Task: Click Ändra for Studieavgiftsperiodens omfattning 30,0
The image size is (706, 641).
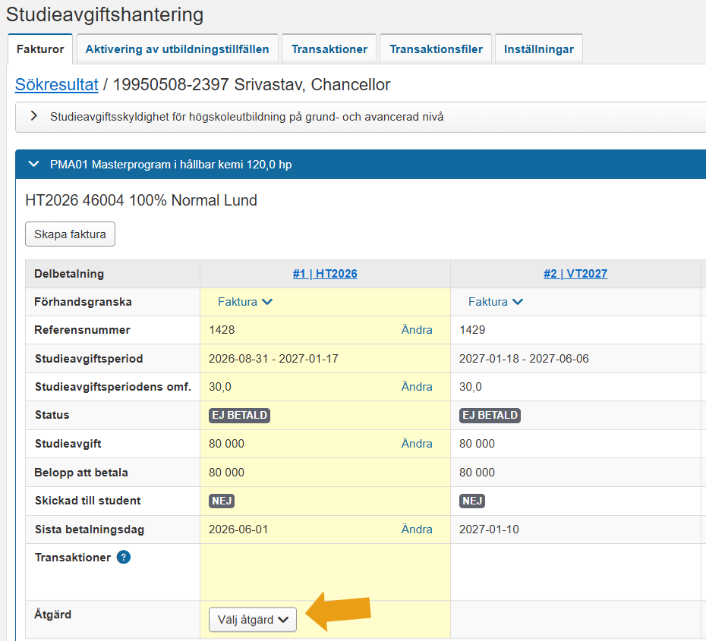Action: [x=417, y=387]
